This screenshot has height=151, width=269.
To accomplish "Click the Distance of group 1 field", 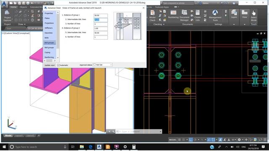I will pos(101,16).
